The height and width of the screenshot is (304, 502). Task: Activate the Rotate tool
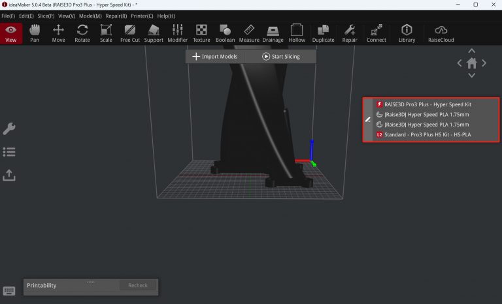[82, 33]
